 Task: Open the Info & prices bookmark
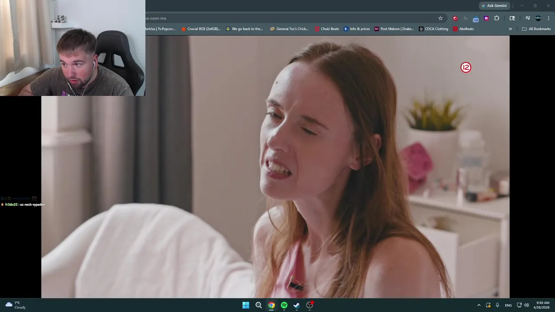click(357, 29)
